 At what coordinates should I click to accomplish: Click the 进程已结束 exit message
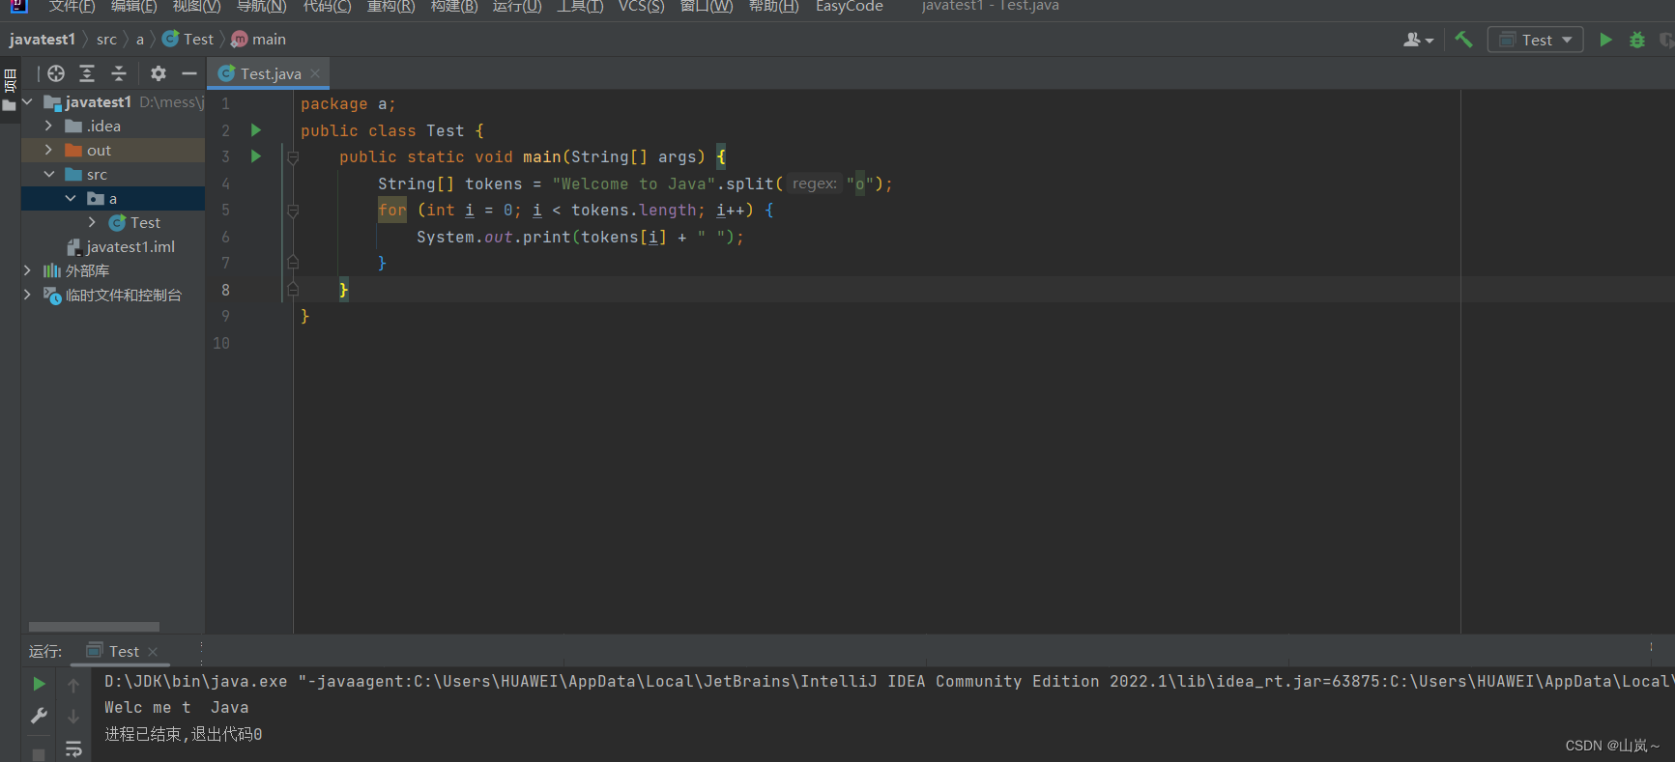tap(184, 734)
